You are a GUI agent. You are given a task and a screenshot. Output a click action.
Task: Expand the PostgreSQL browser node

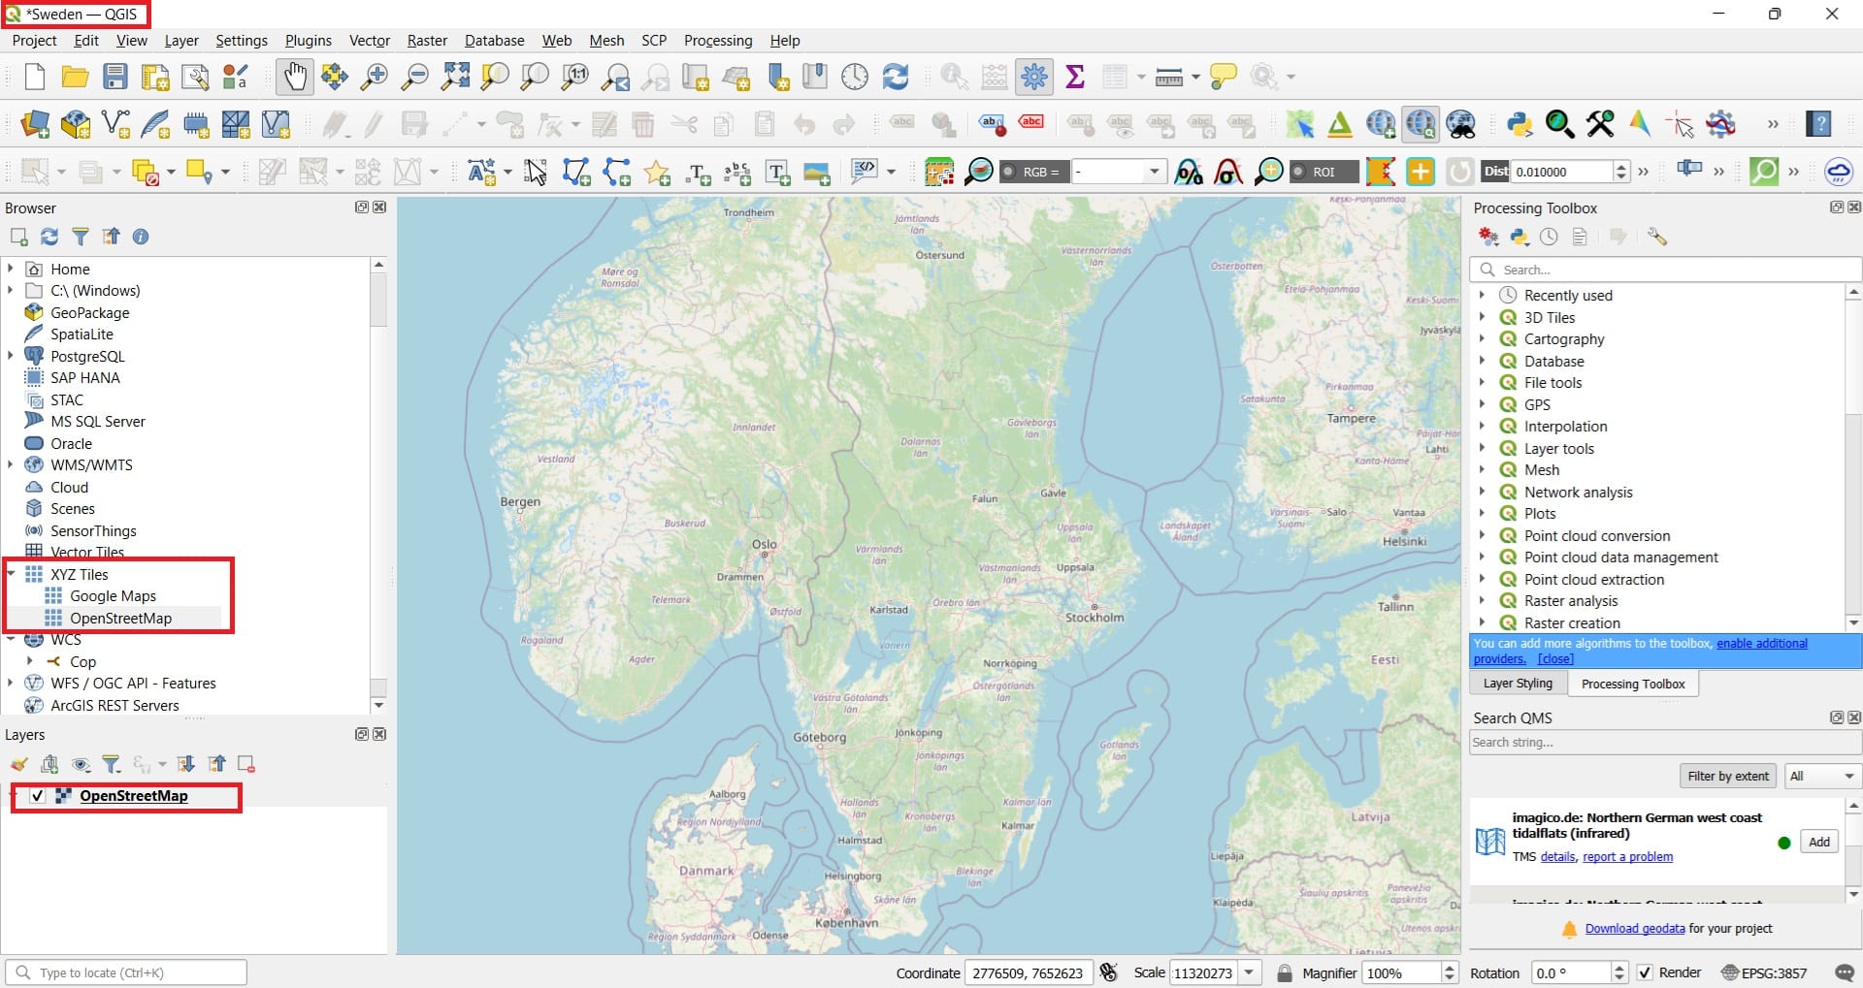[11, 356]
